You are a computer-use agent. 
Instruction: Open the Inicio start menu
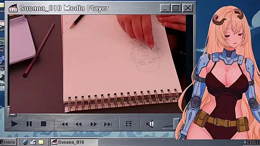point(8,142)
